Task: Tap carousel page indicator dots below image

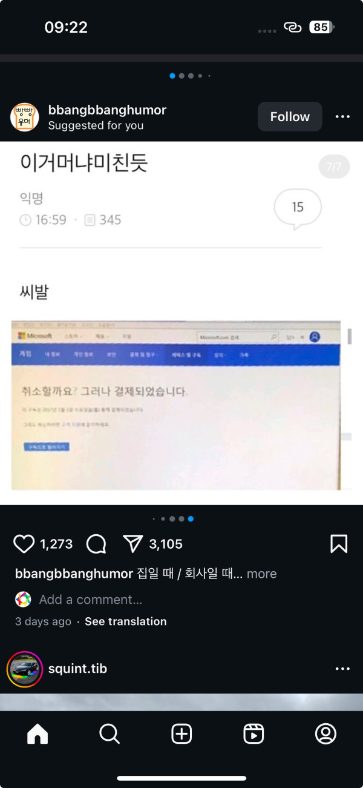Action: (x=173, y=519)
